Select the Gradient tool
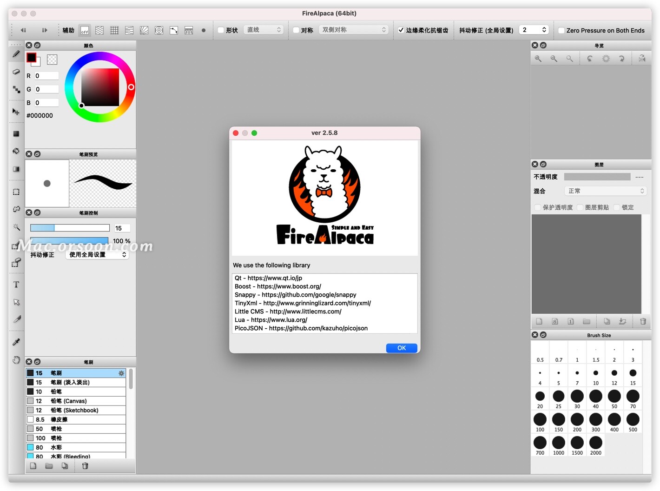Viewport: 660px width, 491px height. click(x=16, y=169)
